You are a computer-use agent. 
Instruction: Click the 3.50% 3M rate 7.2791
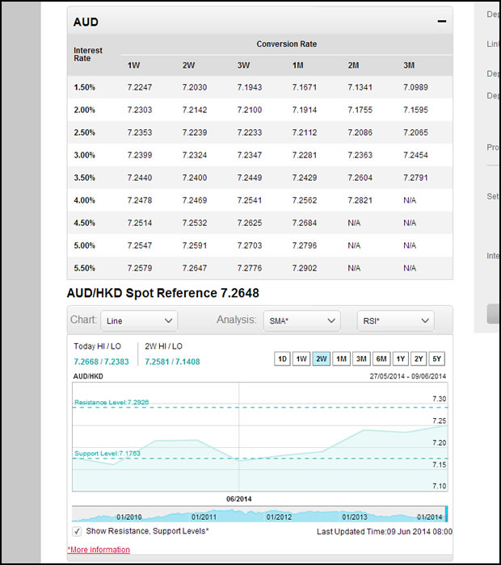click(x=415, y=178)
